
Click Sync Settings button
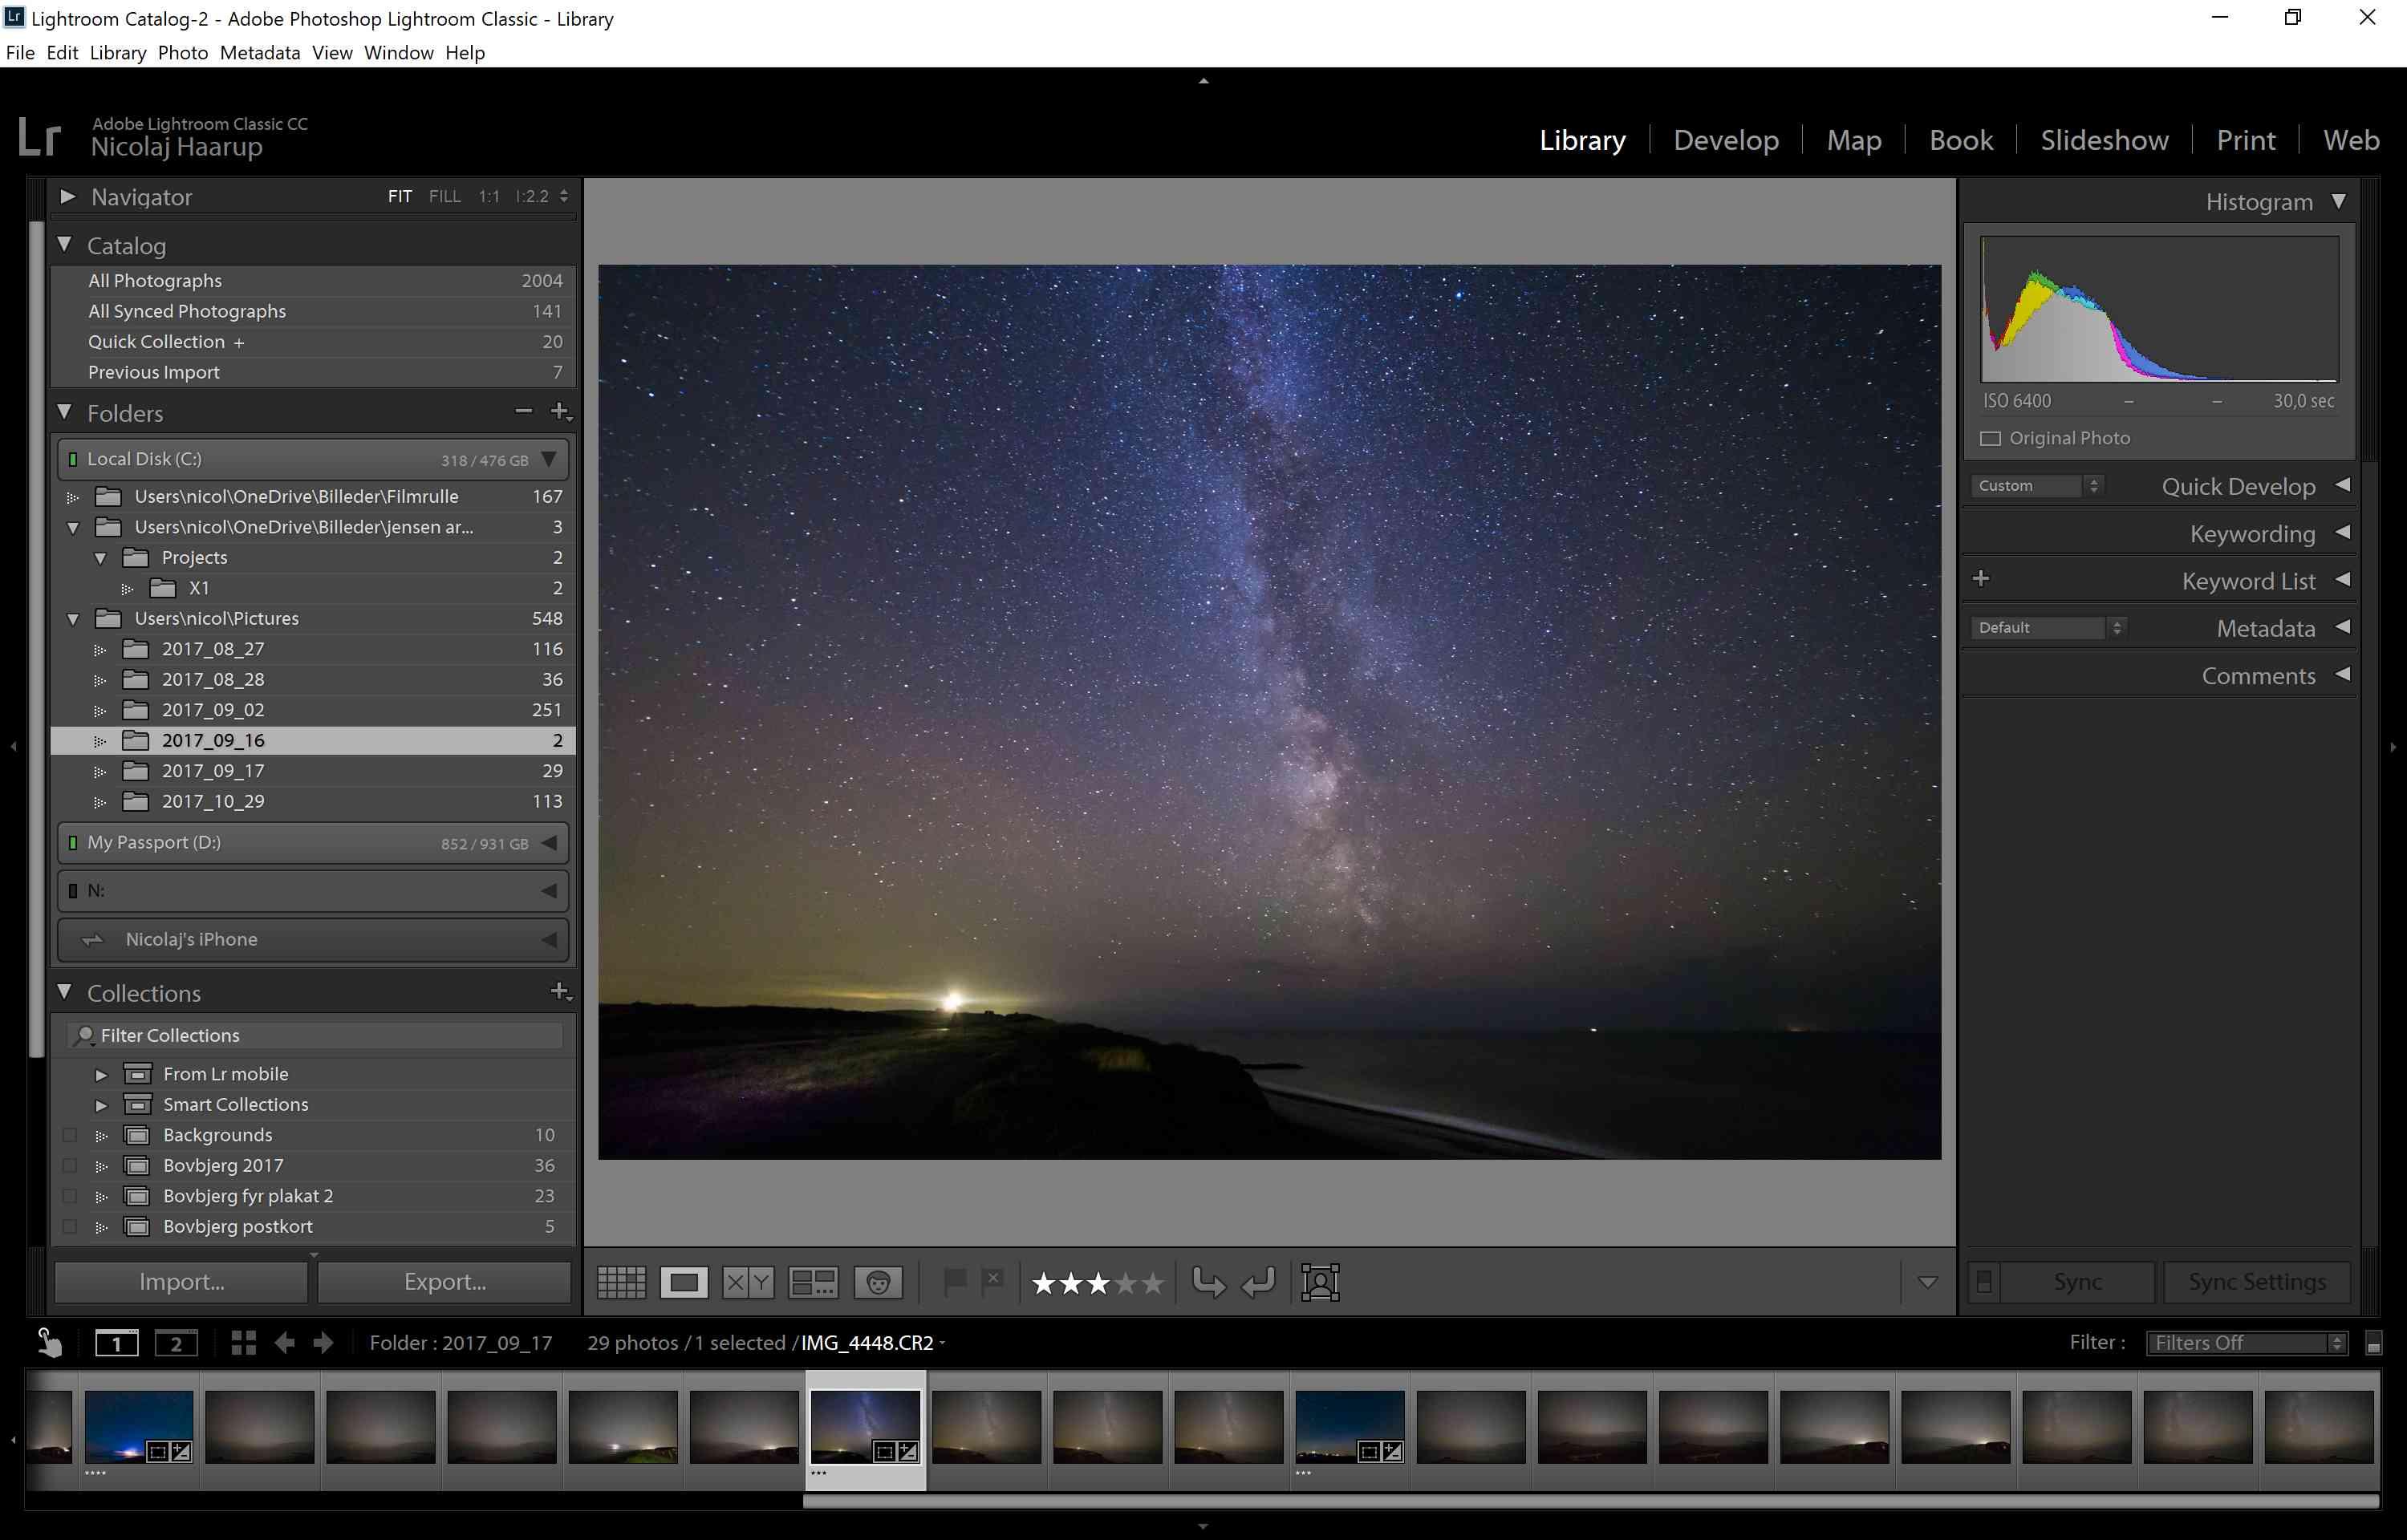point(2257,1282)
